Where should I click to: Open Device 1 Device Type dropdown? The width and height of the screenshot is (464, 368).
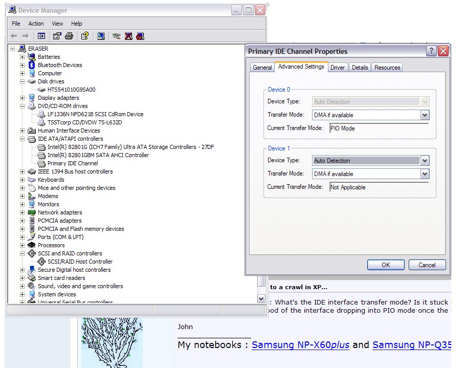[x=425, y=161]
